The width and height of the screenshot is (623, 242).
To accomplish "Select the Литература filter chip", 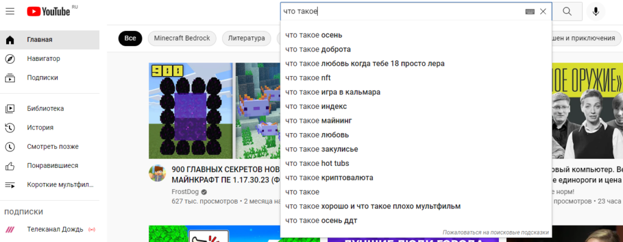I will (246, 38).
